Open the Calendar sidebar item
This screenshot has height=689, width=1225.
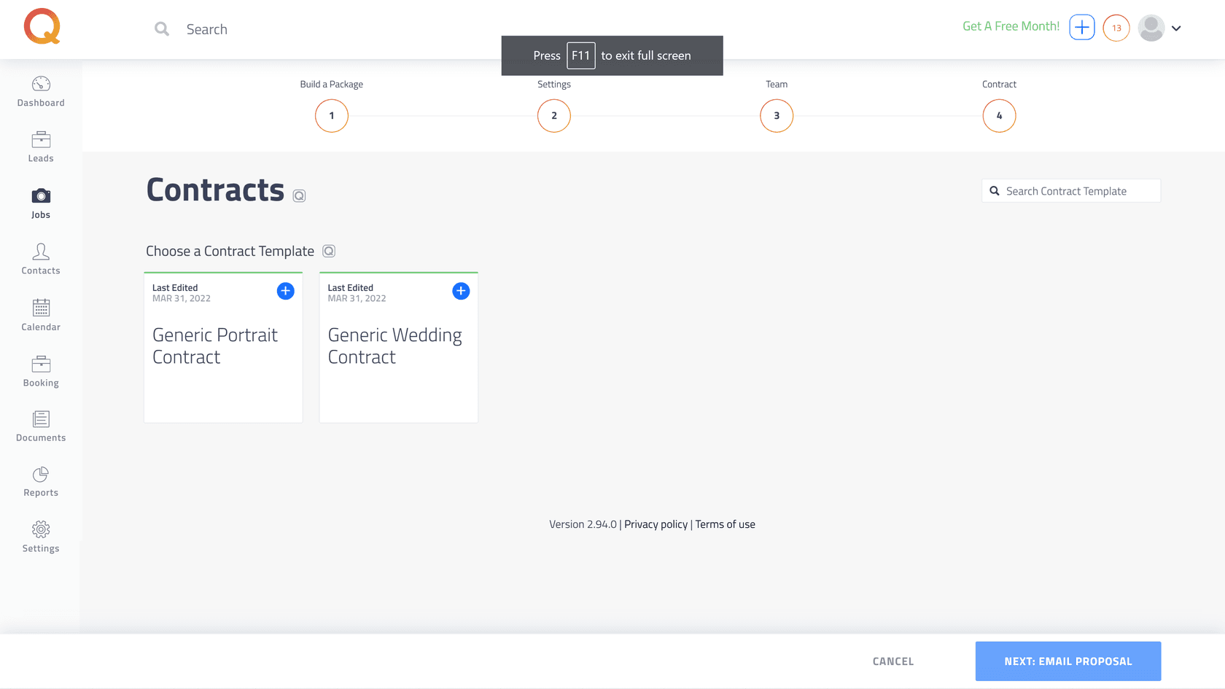[x=41, y=316]
